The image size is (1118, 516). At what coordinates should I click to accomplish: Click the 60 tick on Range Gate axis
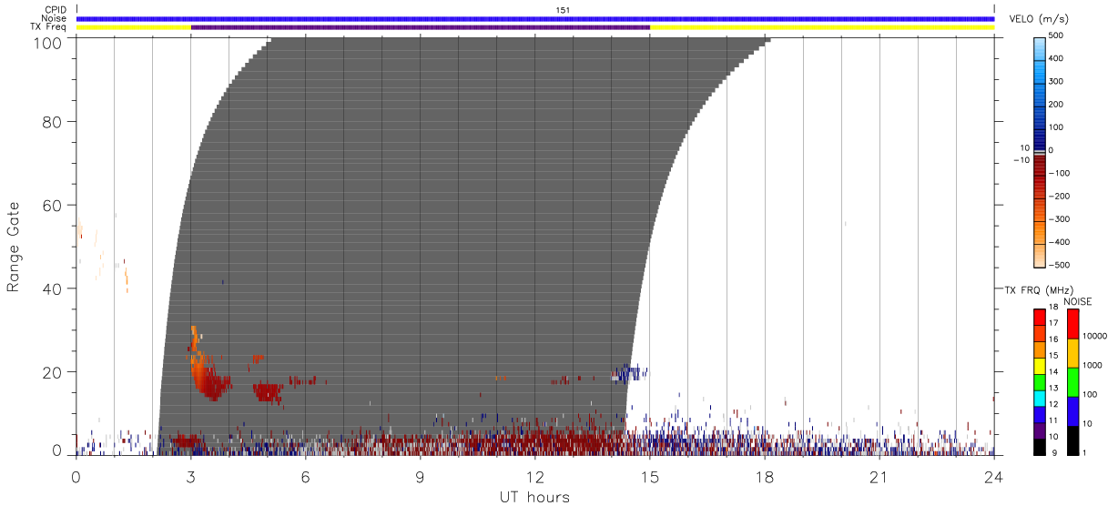pyautogui.click(x=54, y=206)
